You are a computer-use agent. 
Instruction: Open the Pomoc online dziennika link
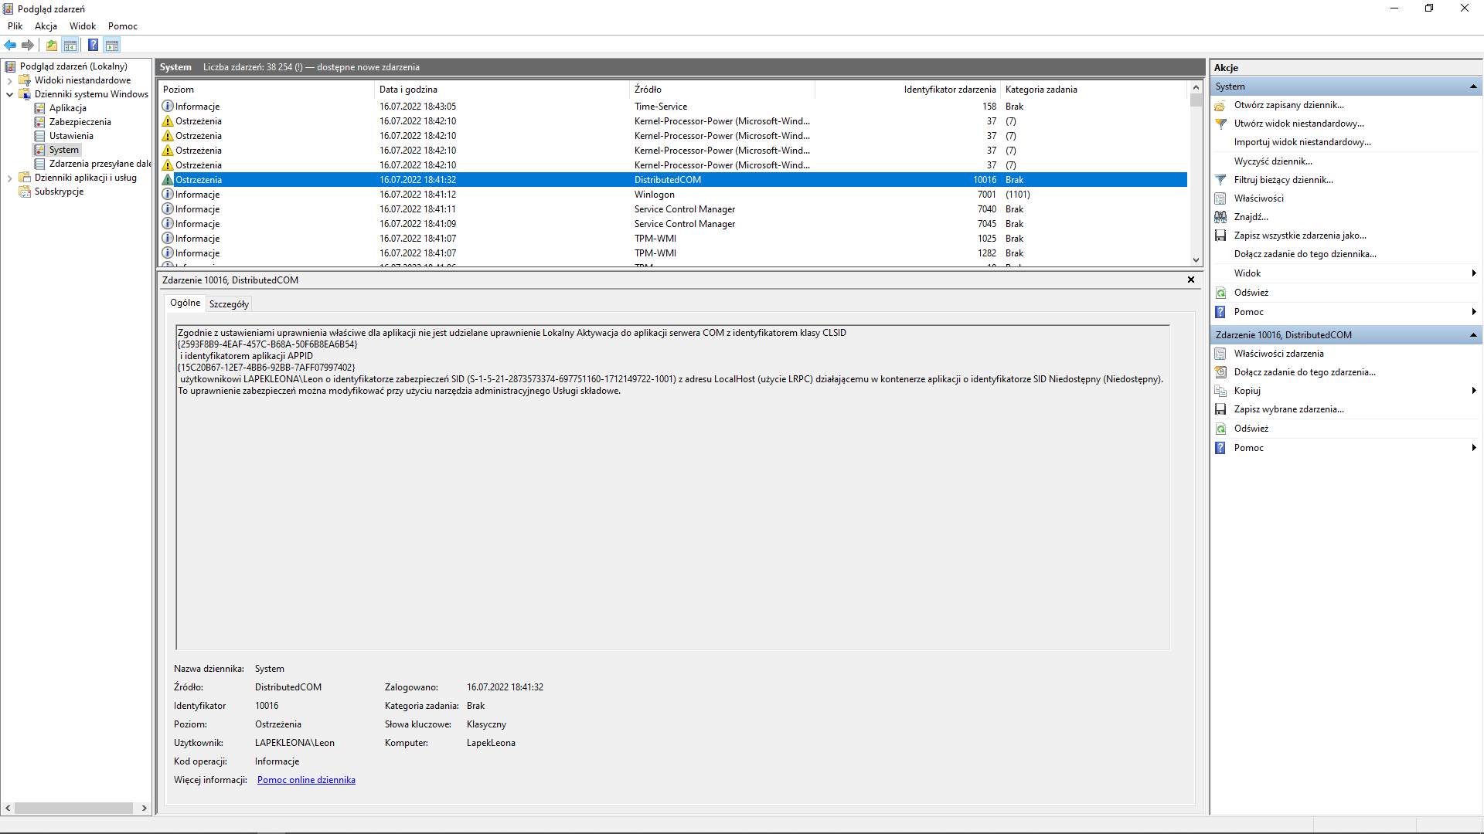[306, 780]
